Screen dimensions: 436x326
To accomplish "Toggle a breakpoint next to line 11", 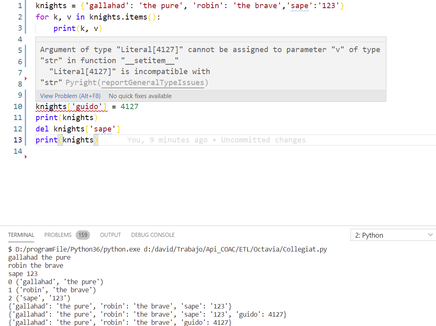I will pyautogui.click(x=26, y=117).
